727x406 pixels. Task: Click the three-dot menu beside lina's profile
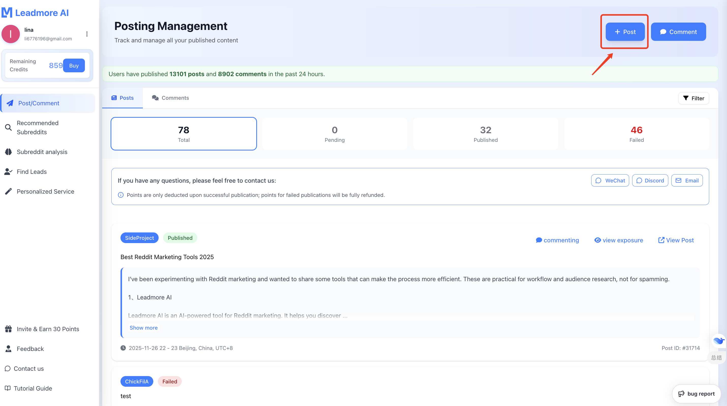87,34
